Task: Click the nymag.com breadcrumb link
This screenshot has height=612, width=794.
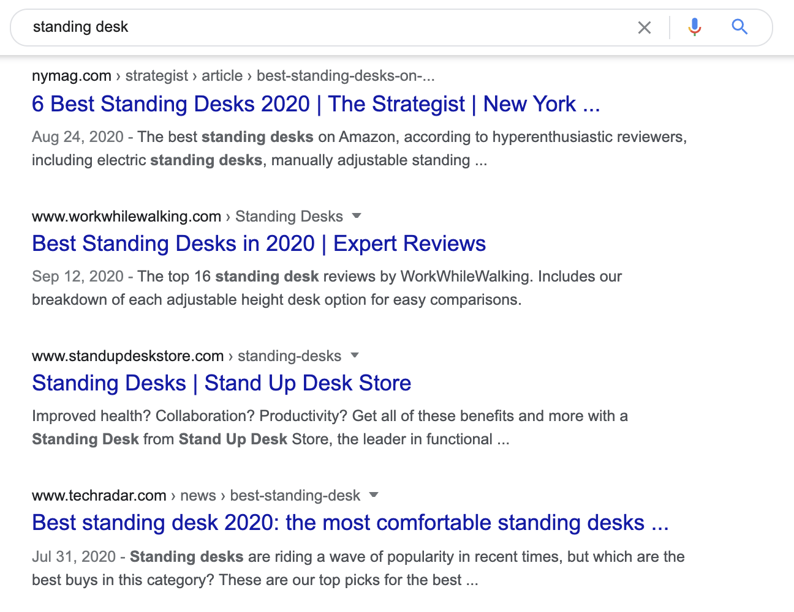Action: (71, 75)
